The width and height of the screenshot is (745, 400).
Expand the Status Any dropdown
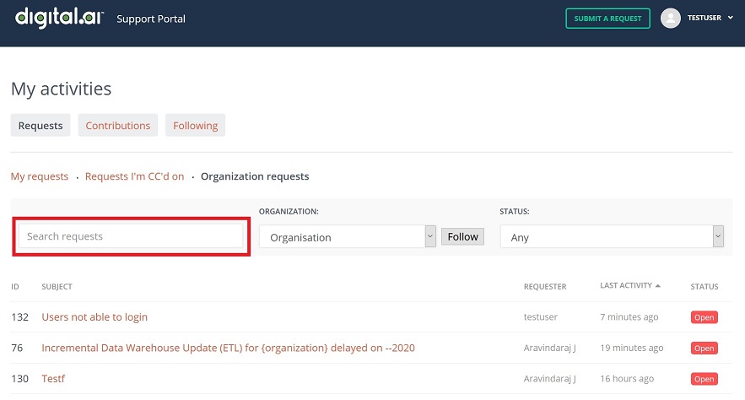(612, 237)
